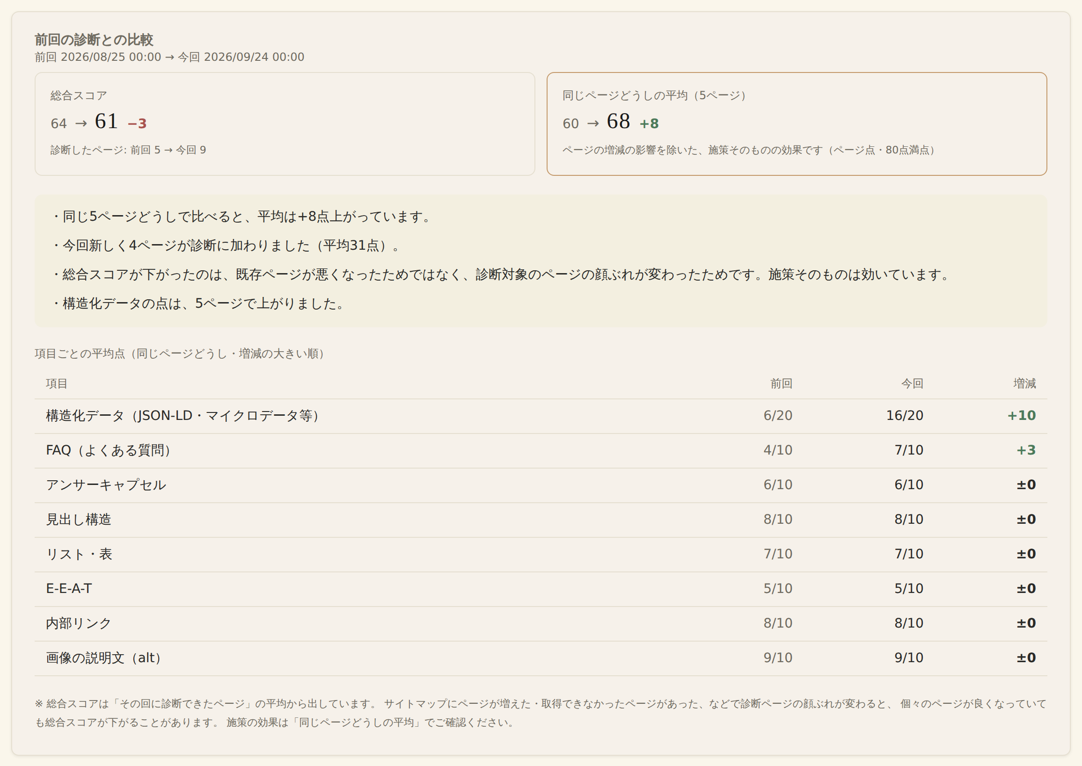Click the heading 前回の診断との比較
This screenshot has height=766, width=1082.
[x=94, y=40]
